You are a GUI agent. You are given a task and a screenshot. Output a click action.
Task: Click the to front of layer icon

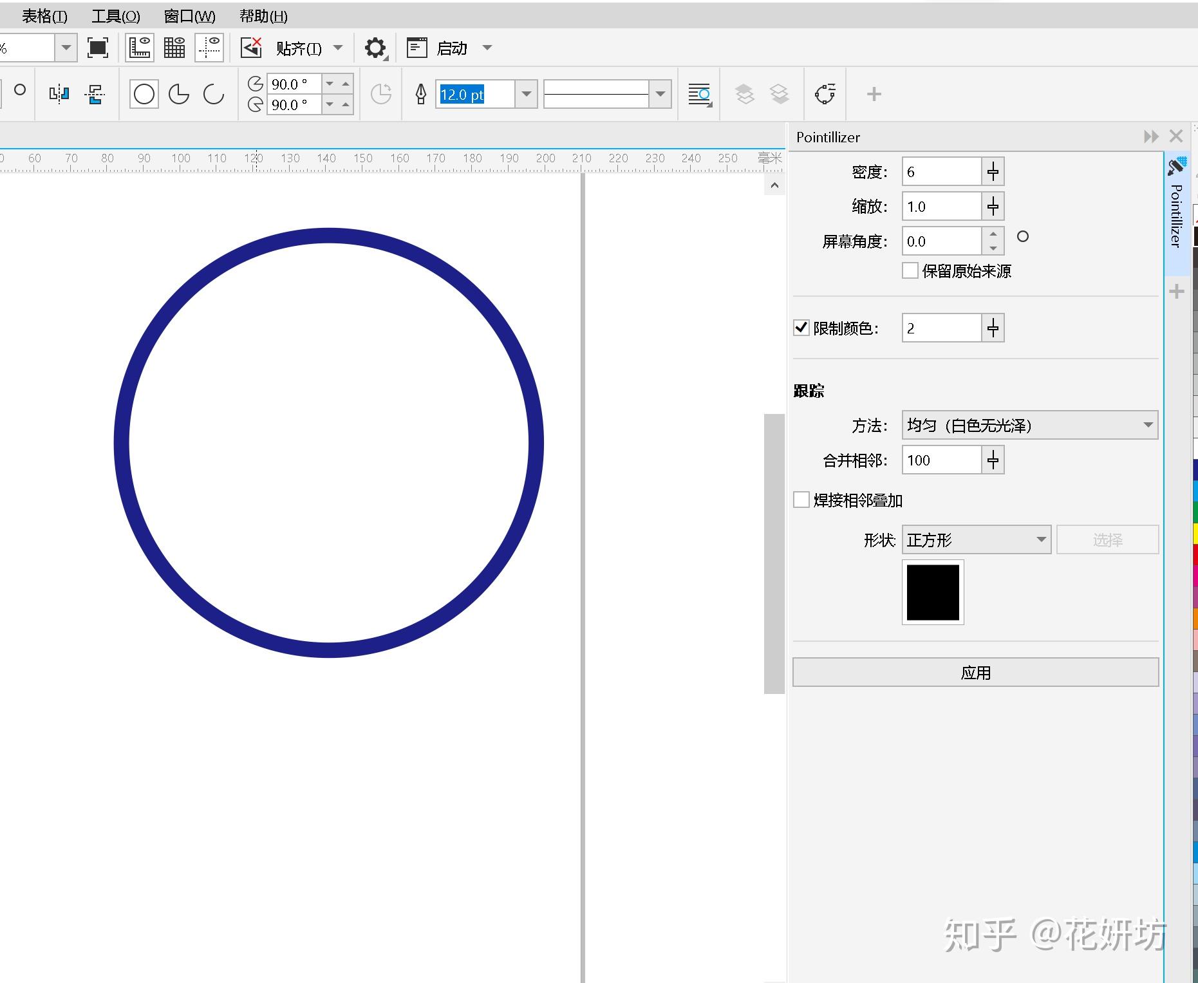point(745,94)
